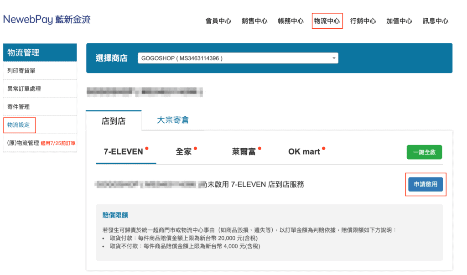Click the 尚未啟用 7-ELEVEN 店到店服務 text
This screenshot has width=467, height=275.
[253, 184]
